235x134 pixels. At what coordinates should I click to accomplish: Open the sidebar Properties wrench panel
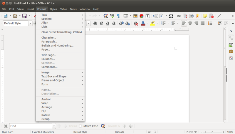coord(231,38)
